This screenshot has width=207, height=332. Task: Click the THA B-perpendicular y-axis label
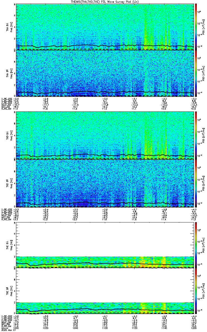9,27
